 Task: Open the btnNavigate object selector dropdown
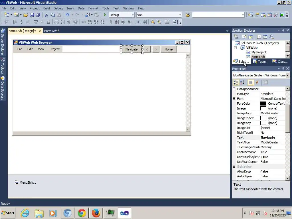pos(287,75)
